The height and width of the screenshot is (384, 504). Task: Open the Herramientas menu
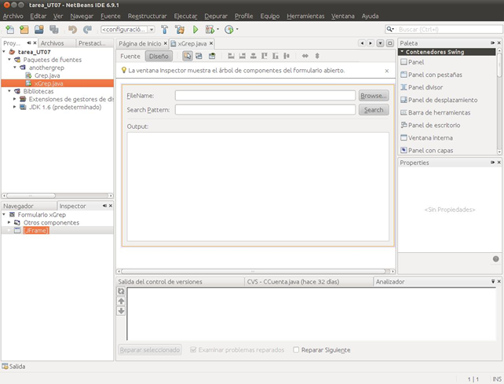point(305,16)
